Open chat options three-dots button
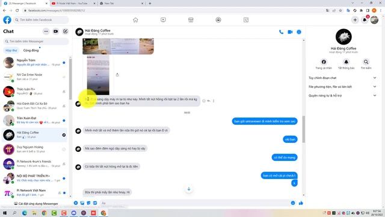Image resolution: width=385 pixels, height=217 pixels. tap(46, 31)
